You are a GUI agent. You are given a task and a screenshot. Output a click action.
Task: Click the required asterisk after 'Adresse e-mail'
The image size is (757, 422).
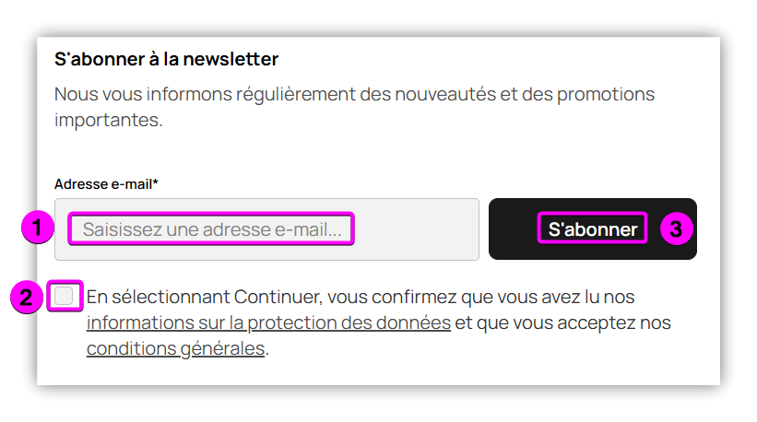point(156,182)
